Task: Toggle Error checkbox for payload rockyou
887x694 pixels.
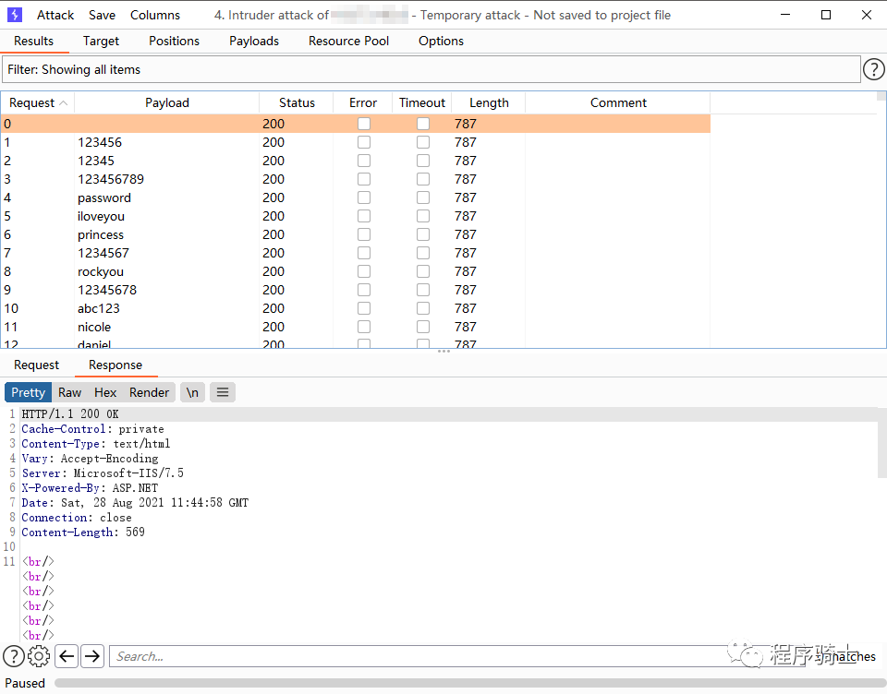Action: pos(364,271)
